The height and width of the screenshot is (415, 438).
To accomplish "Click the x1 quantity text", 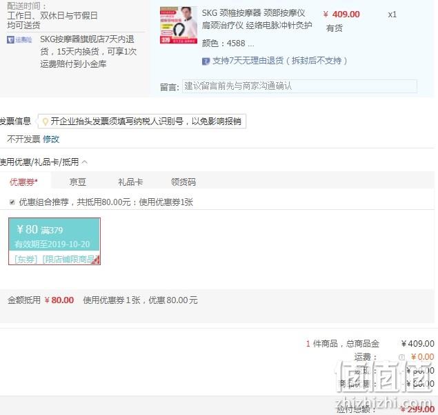I will point(392,15).
